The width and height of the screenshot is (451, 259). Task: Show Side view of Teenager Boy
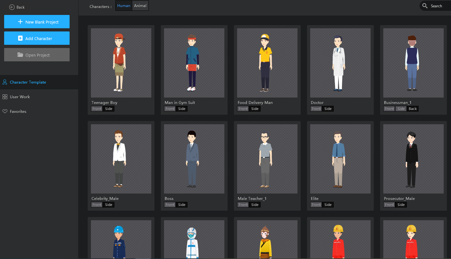109,109
